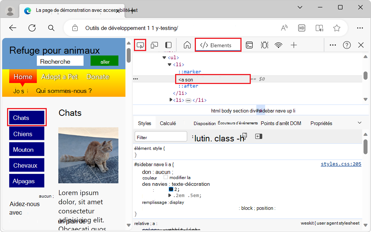This screenshot has width=371, height=232.
Task: Open DevTools help question mark
Action: [x=347, y=45]
